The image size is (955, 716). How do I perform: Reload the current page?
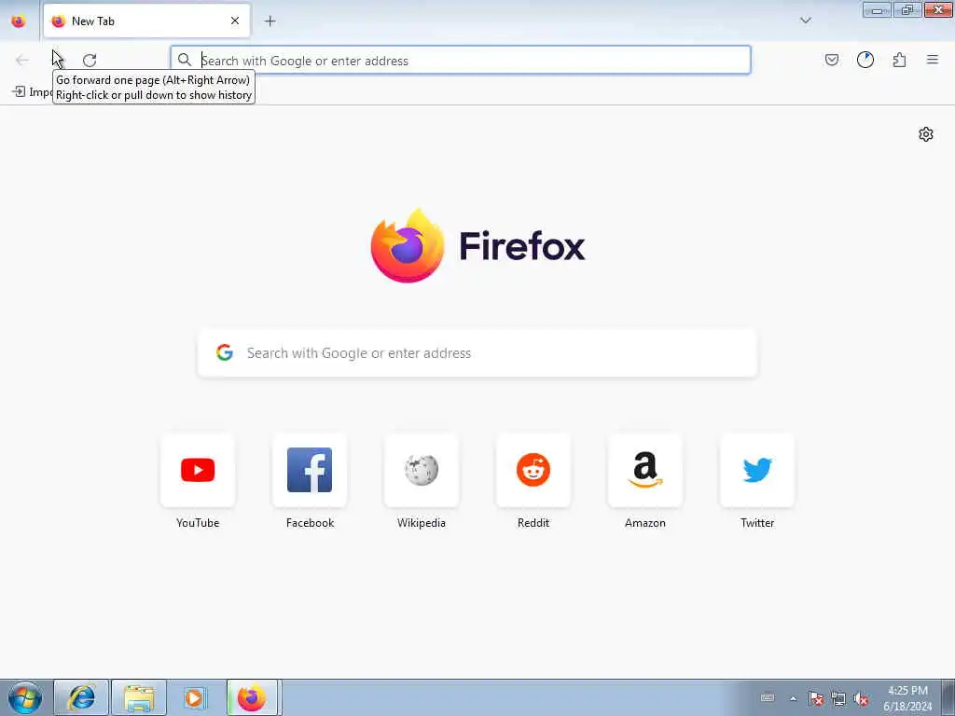click(x=90, y=61)
